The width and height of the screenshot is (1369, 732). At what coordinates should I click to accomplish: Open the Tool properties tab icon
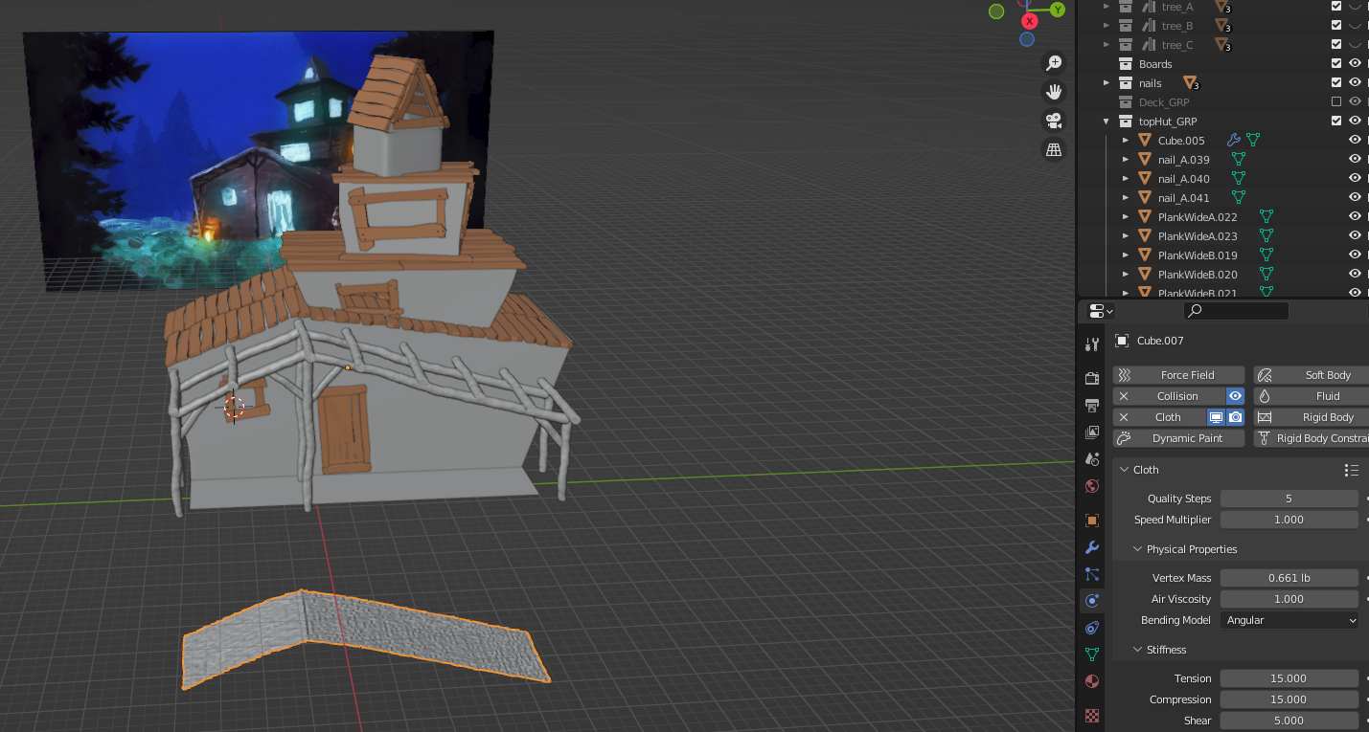pos(1092,344)
